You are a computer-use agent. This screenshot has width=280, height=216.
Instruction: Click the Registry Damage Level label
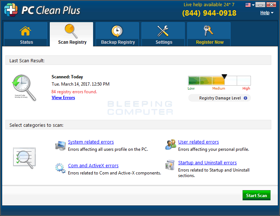pyautogui.click(x=220, y=98)
